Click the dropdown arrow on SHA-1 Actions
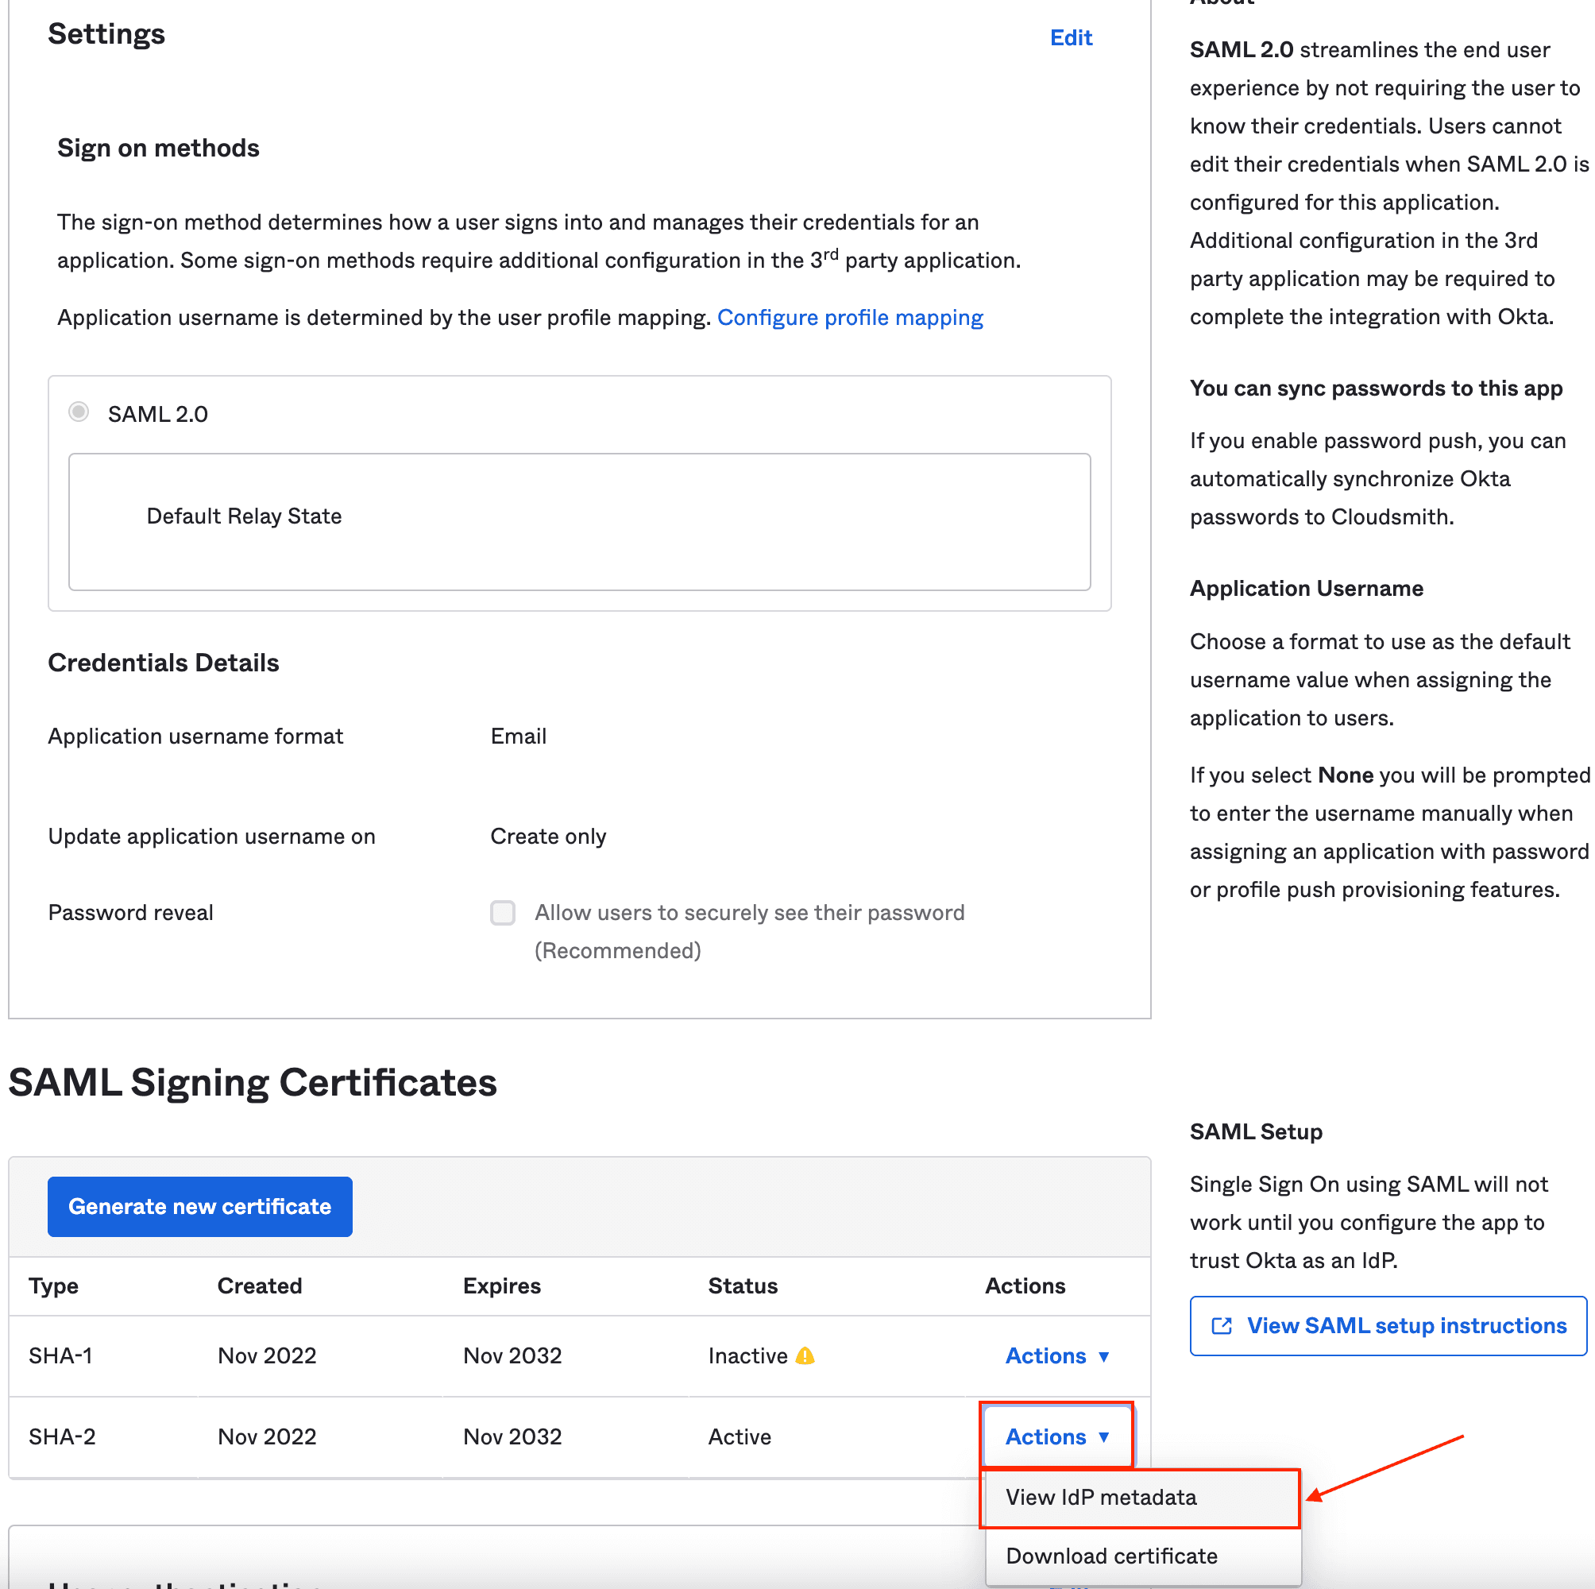 [1104, 1357]
